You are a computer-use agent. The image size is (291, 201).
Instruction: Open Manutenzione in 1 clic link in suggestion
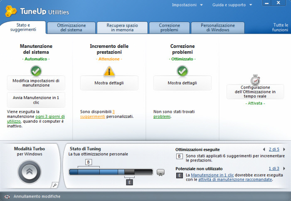pos(212,175)
